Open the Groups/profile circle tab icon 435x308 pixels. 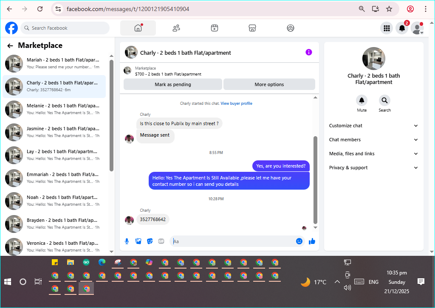click(x=291, y=28)
